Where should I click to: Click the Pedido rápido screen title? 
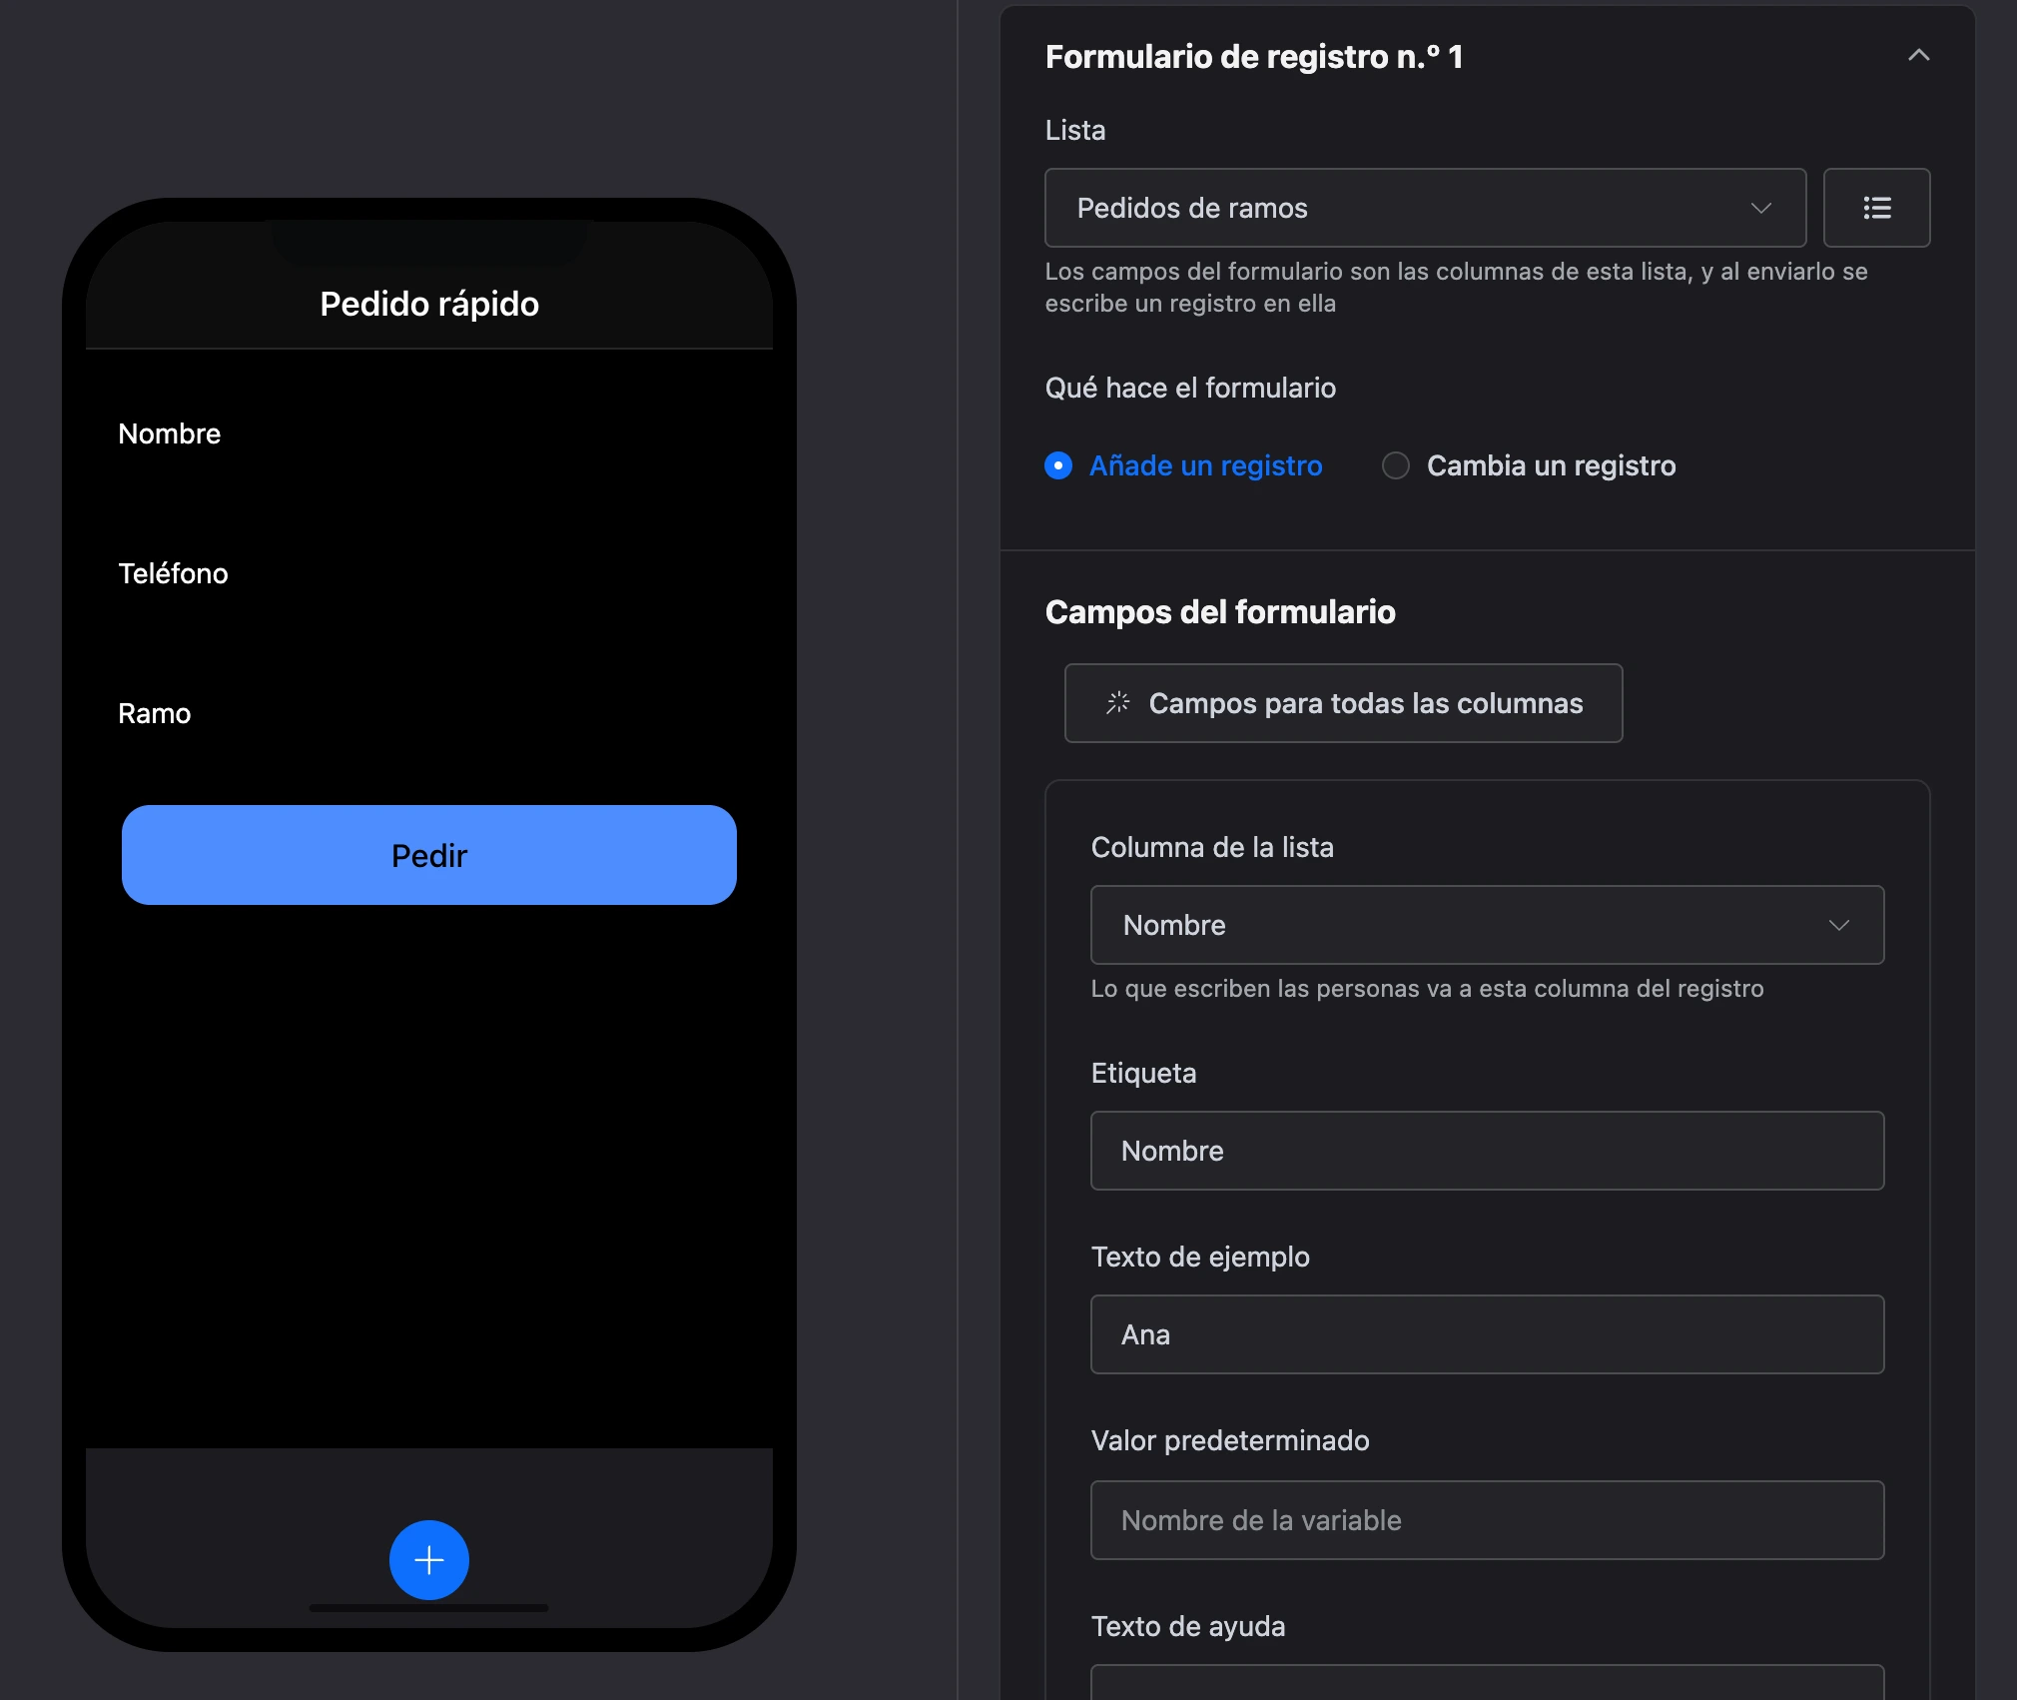[x=429, y=304]
